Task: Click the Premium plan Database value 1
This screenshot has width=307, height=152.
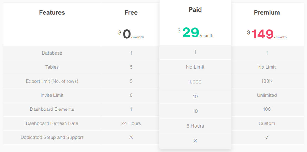Action: [267, 53]
